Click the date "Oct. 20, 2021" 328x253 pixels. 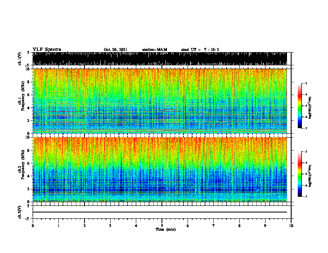[116, 50]
